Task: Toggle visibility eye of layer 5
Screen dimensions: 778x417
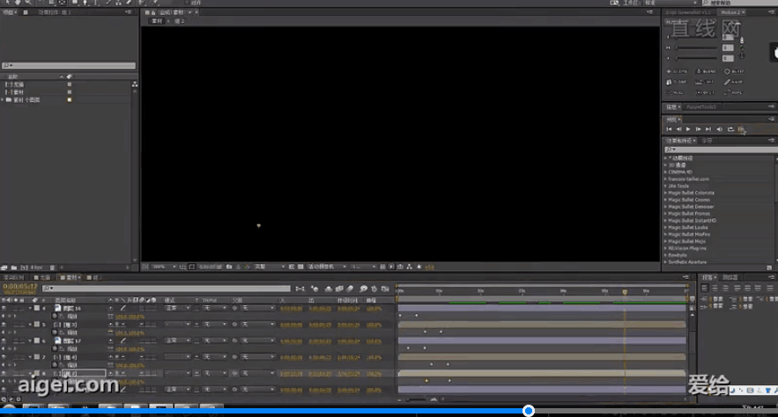Action: (4, 325)
